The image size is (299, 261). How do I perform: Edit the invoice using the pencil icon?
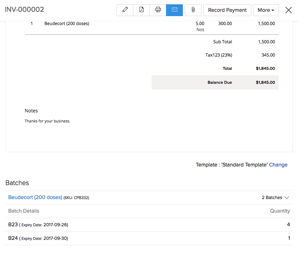125,10
